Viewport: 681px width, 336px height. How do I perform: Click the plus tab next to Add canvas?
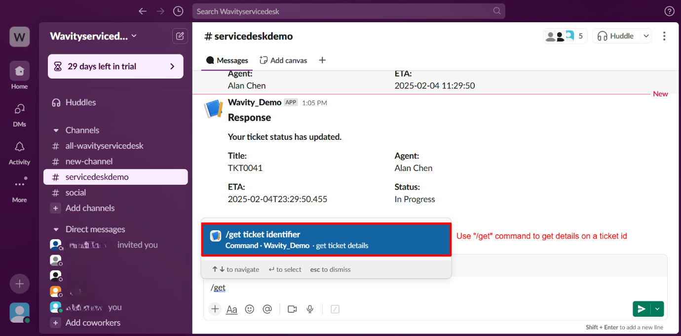322,60
